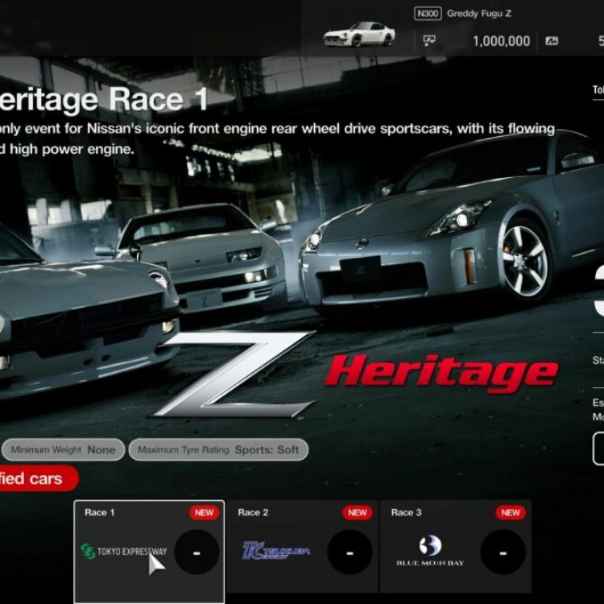Click Race 2 result circle
This screenshot has width=604, height=604.
coord(350,552)
